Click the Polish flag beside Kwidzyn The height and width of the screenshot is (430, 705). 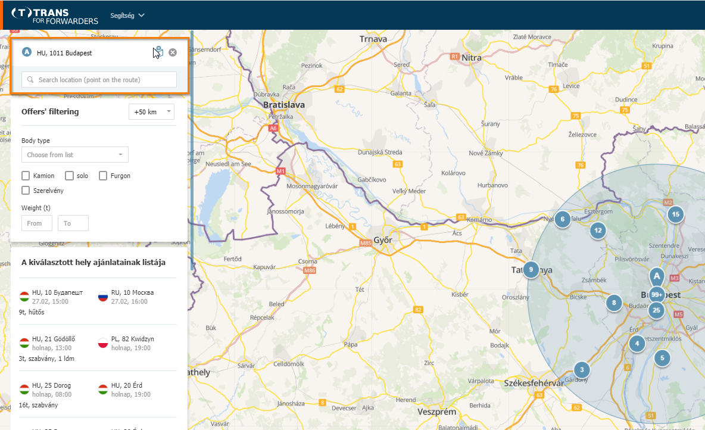click(x=103, y=343)
